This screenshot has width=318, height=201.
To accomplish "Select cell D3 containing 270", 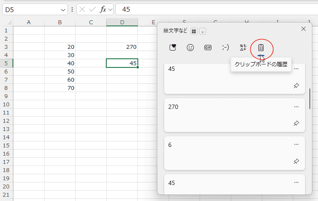I will pyautogui.click(x=122, y=47).
